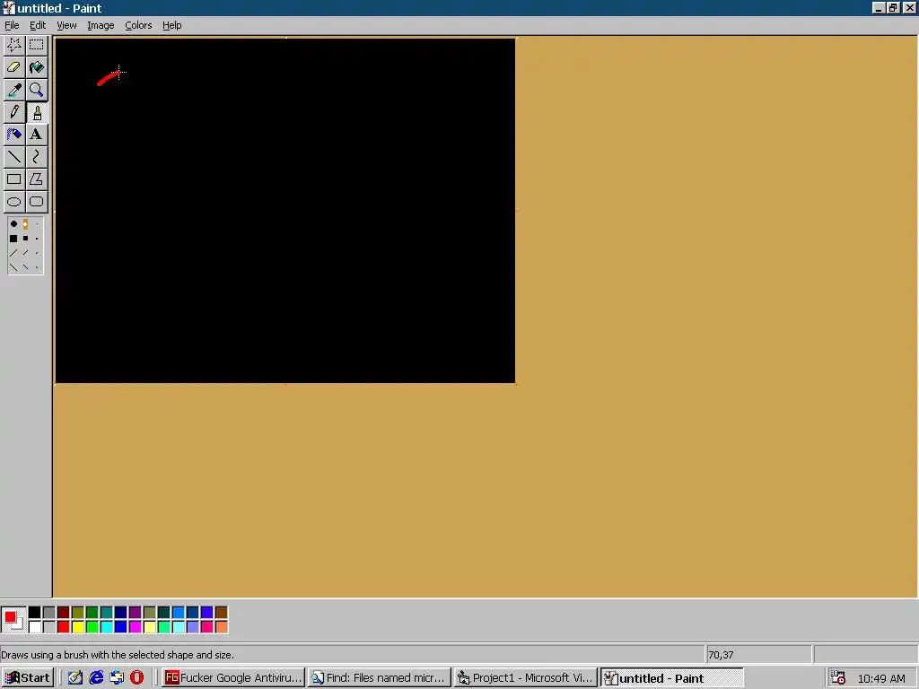
Task: Open the Help menu
Action: click(171, 25)
